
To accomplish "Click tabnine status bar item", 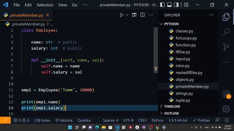I will pyautogui.click(x=64, y=120).
